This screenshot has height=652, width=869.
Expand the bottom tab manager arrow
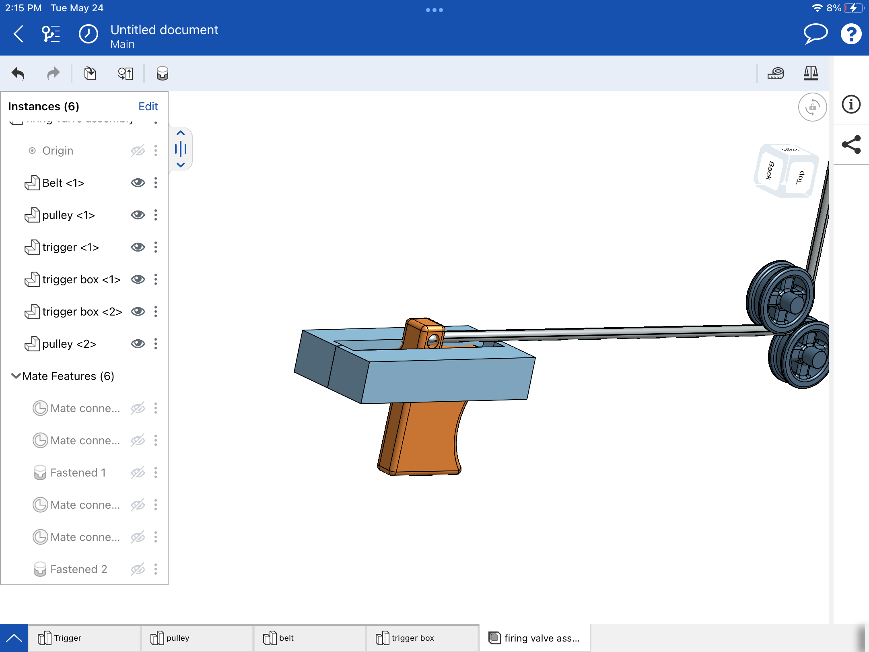[14, 638]
